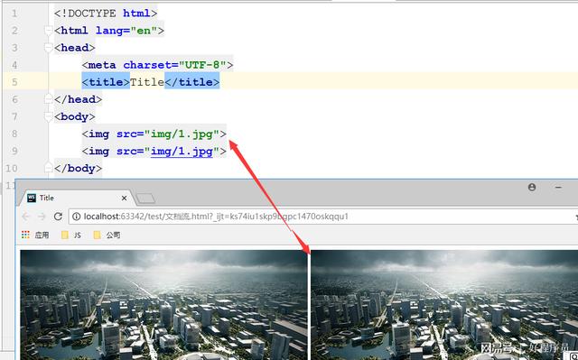The height and width of the screenshot is (360, 578).
Task: Click the site info icon in address bar
Action: click(76, 217)
